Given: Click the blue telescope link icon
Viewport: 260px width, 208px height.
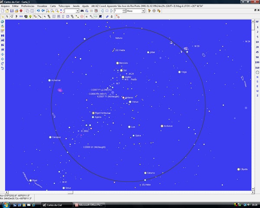Looking at the screenshot, I should point(107,16).
